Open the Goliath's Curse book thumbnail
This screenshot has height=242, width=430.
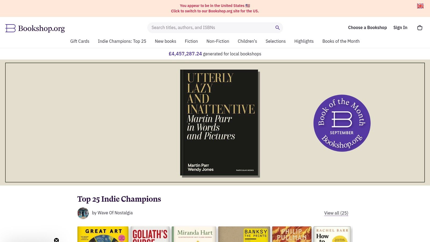click(150, 234)
